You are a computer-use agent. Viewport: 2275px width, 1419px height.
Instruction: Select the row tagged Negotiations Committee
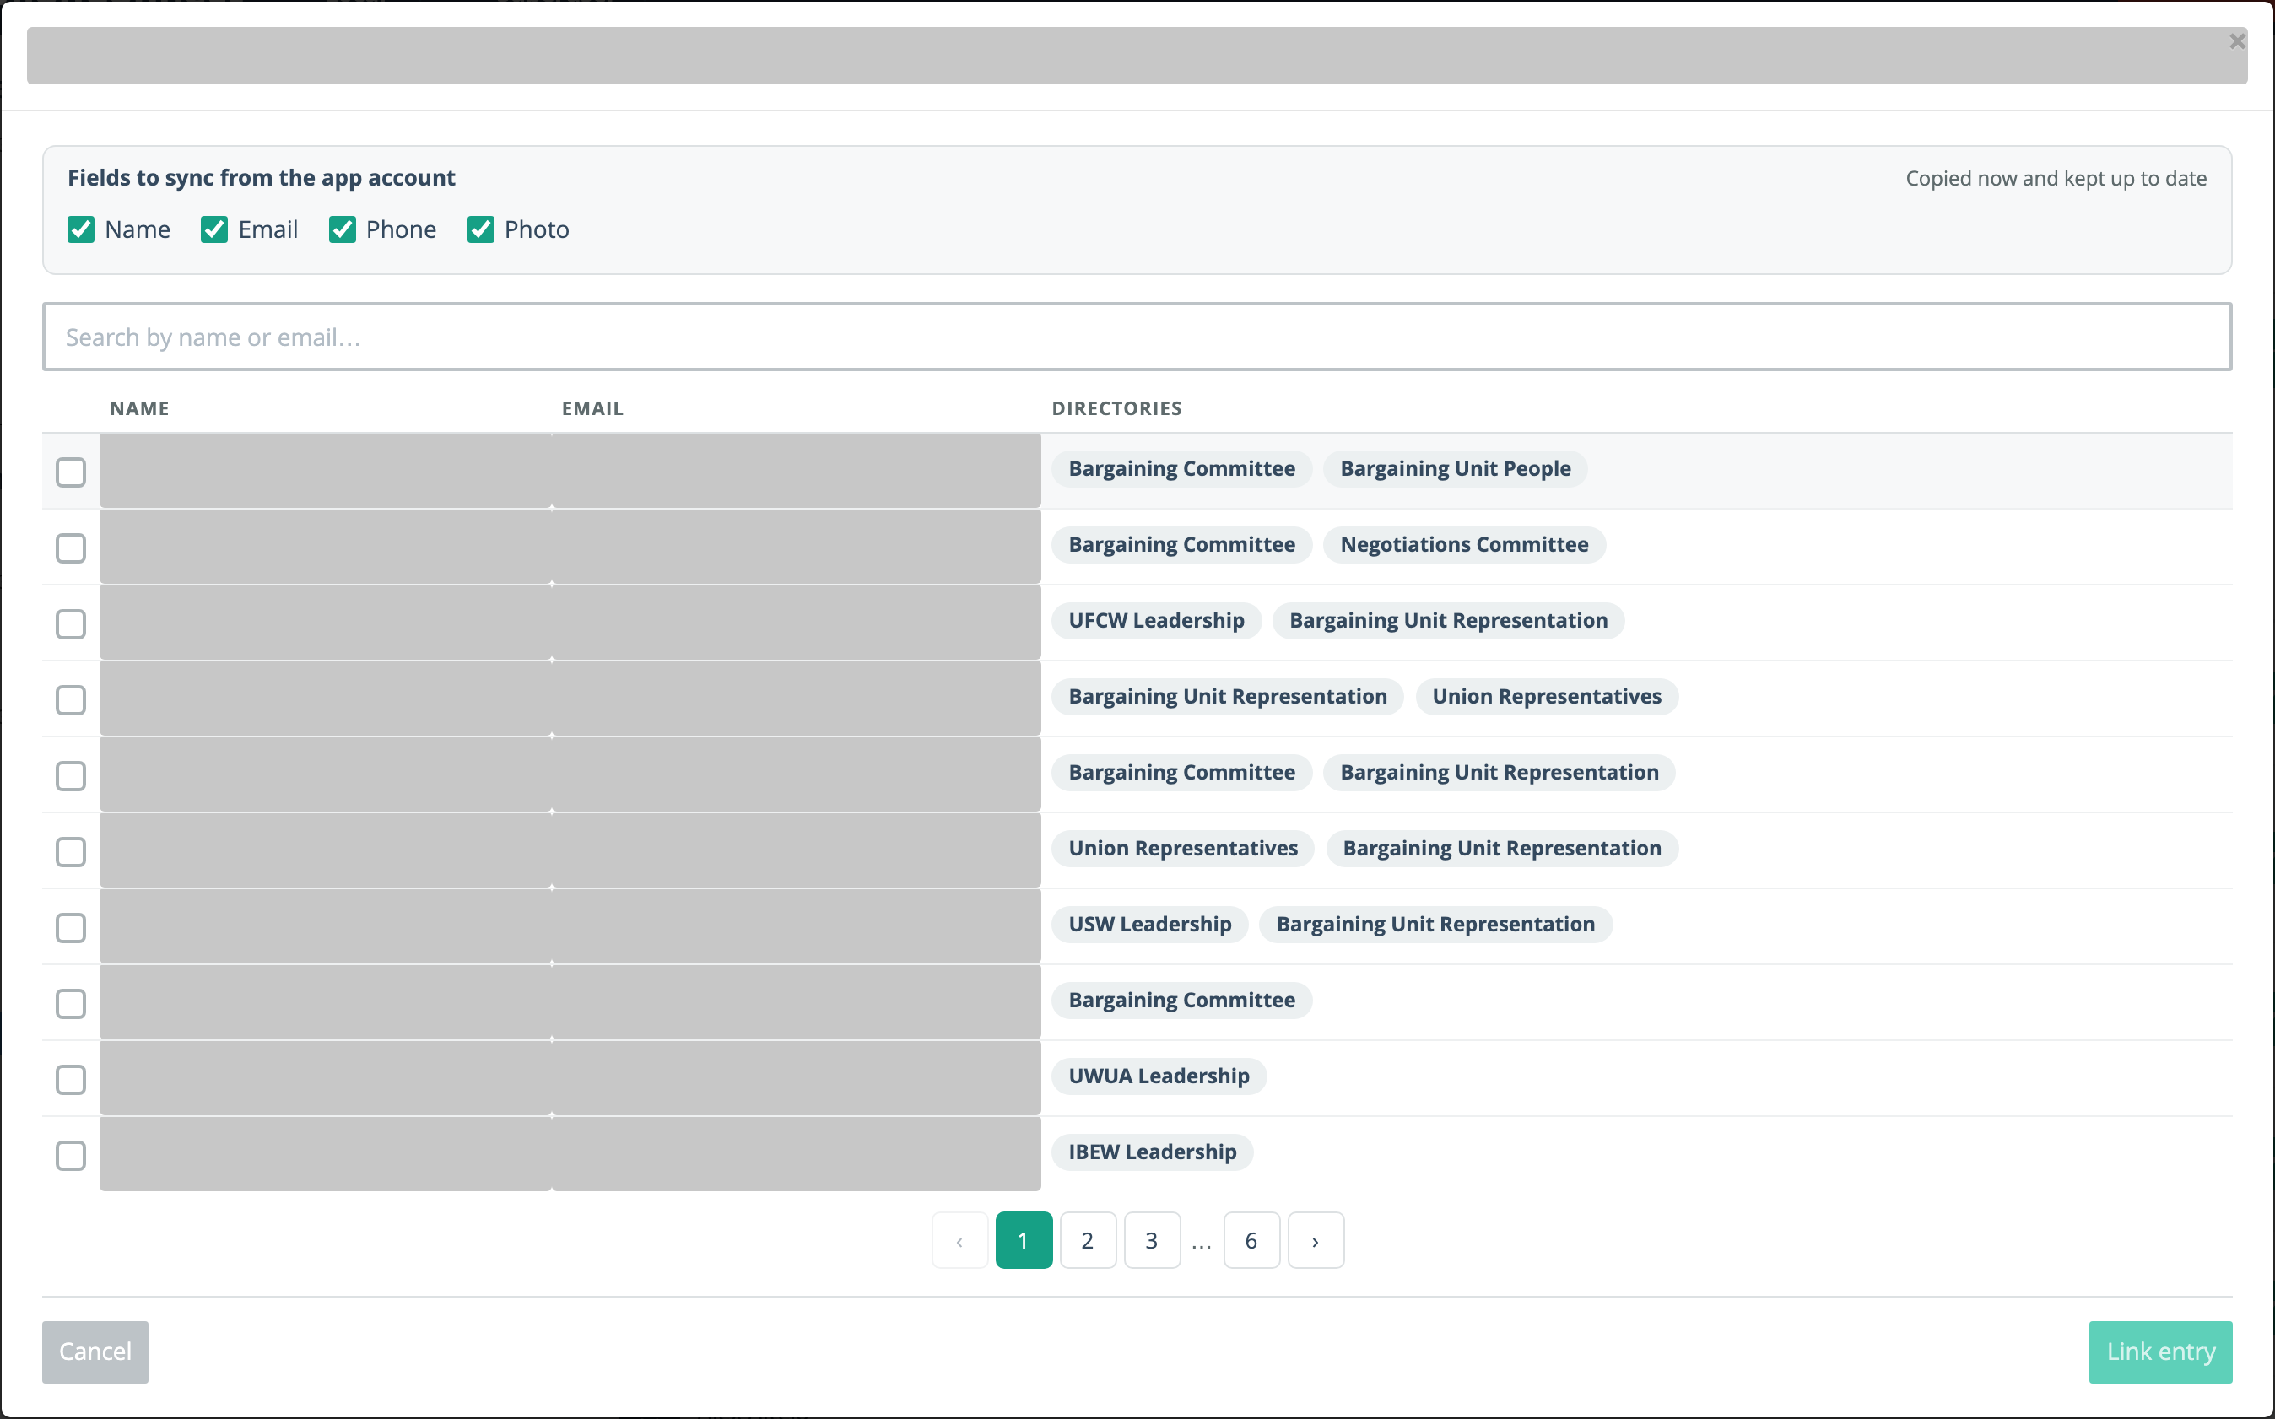(72, 548)
